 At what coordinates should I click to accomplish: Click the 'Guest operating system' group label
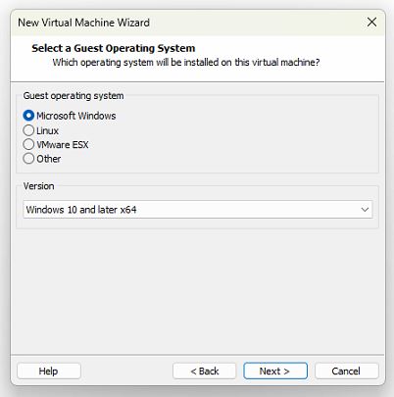(74, 96)
